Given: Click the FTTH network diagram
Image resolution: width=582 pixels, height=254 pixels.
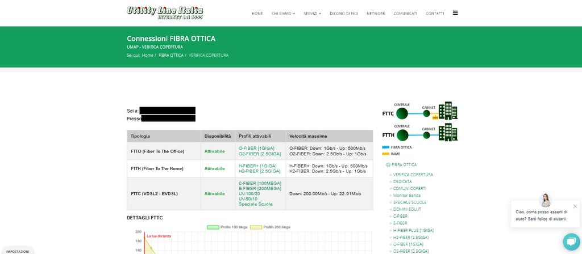Looking at the screenshot, I should (x=420, y=133).
